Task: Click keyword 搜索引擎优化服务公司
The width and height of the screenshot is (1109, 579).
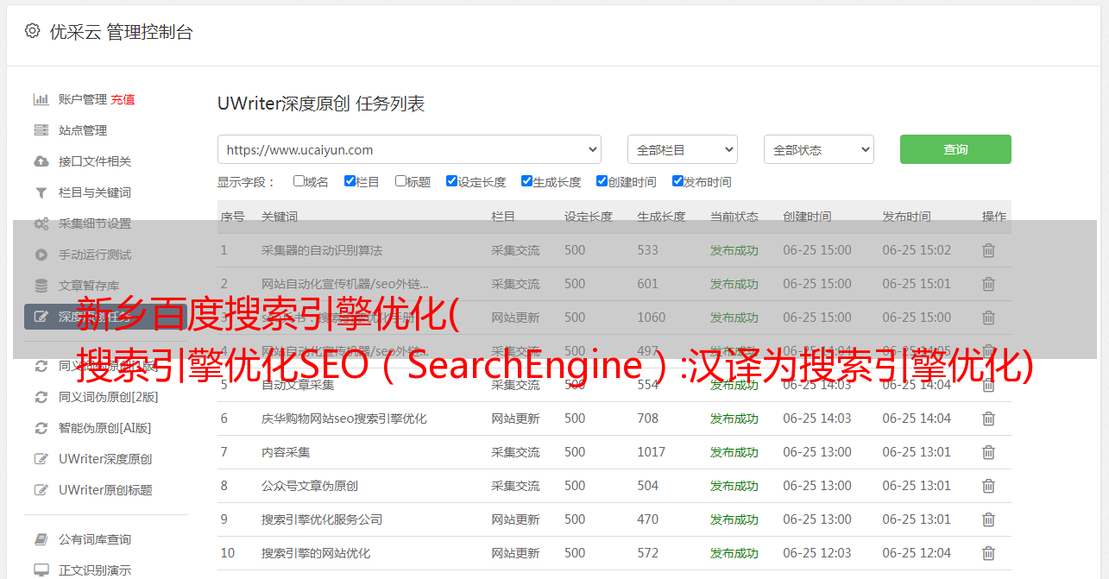Action: 322,519
